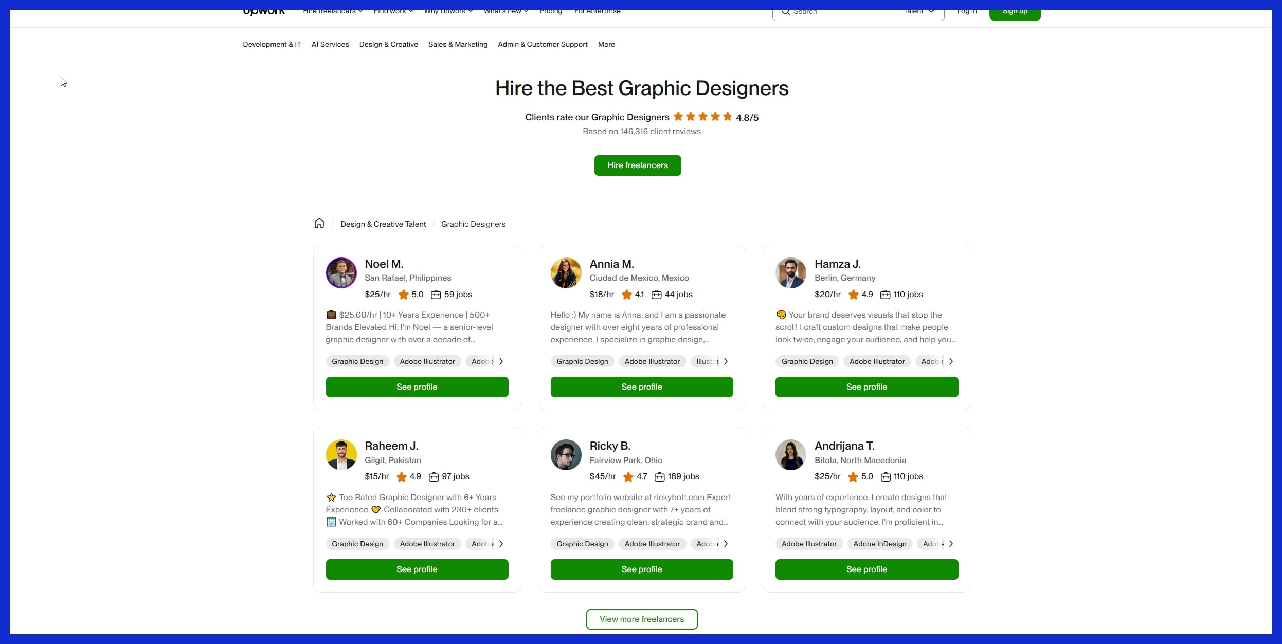The image size is (1282, 644).
Task: Open the Design & Creative category tab
Action: pyautogui.click(x=388, y=44)
